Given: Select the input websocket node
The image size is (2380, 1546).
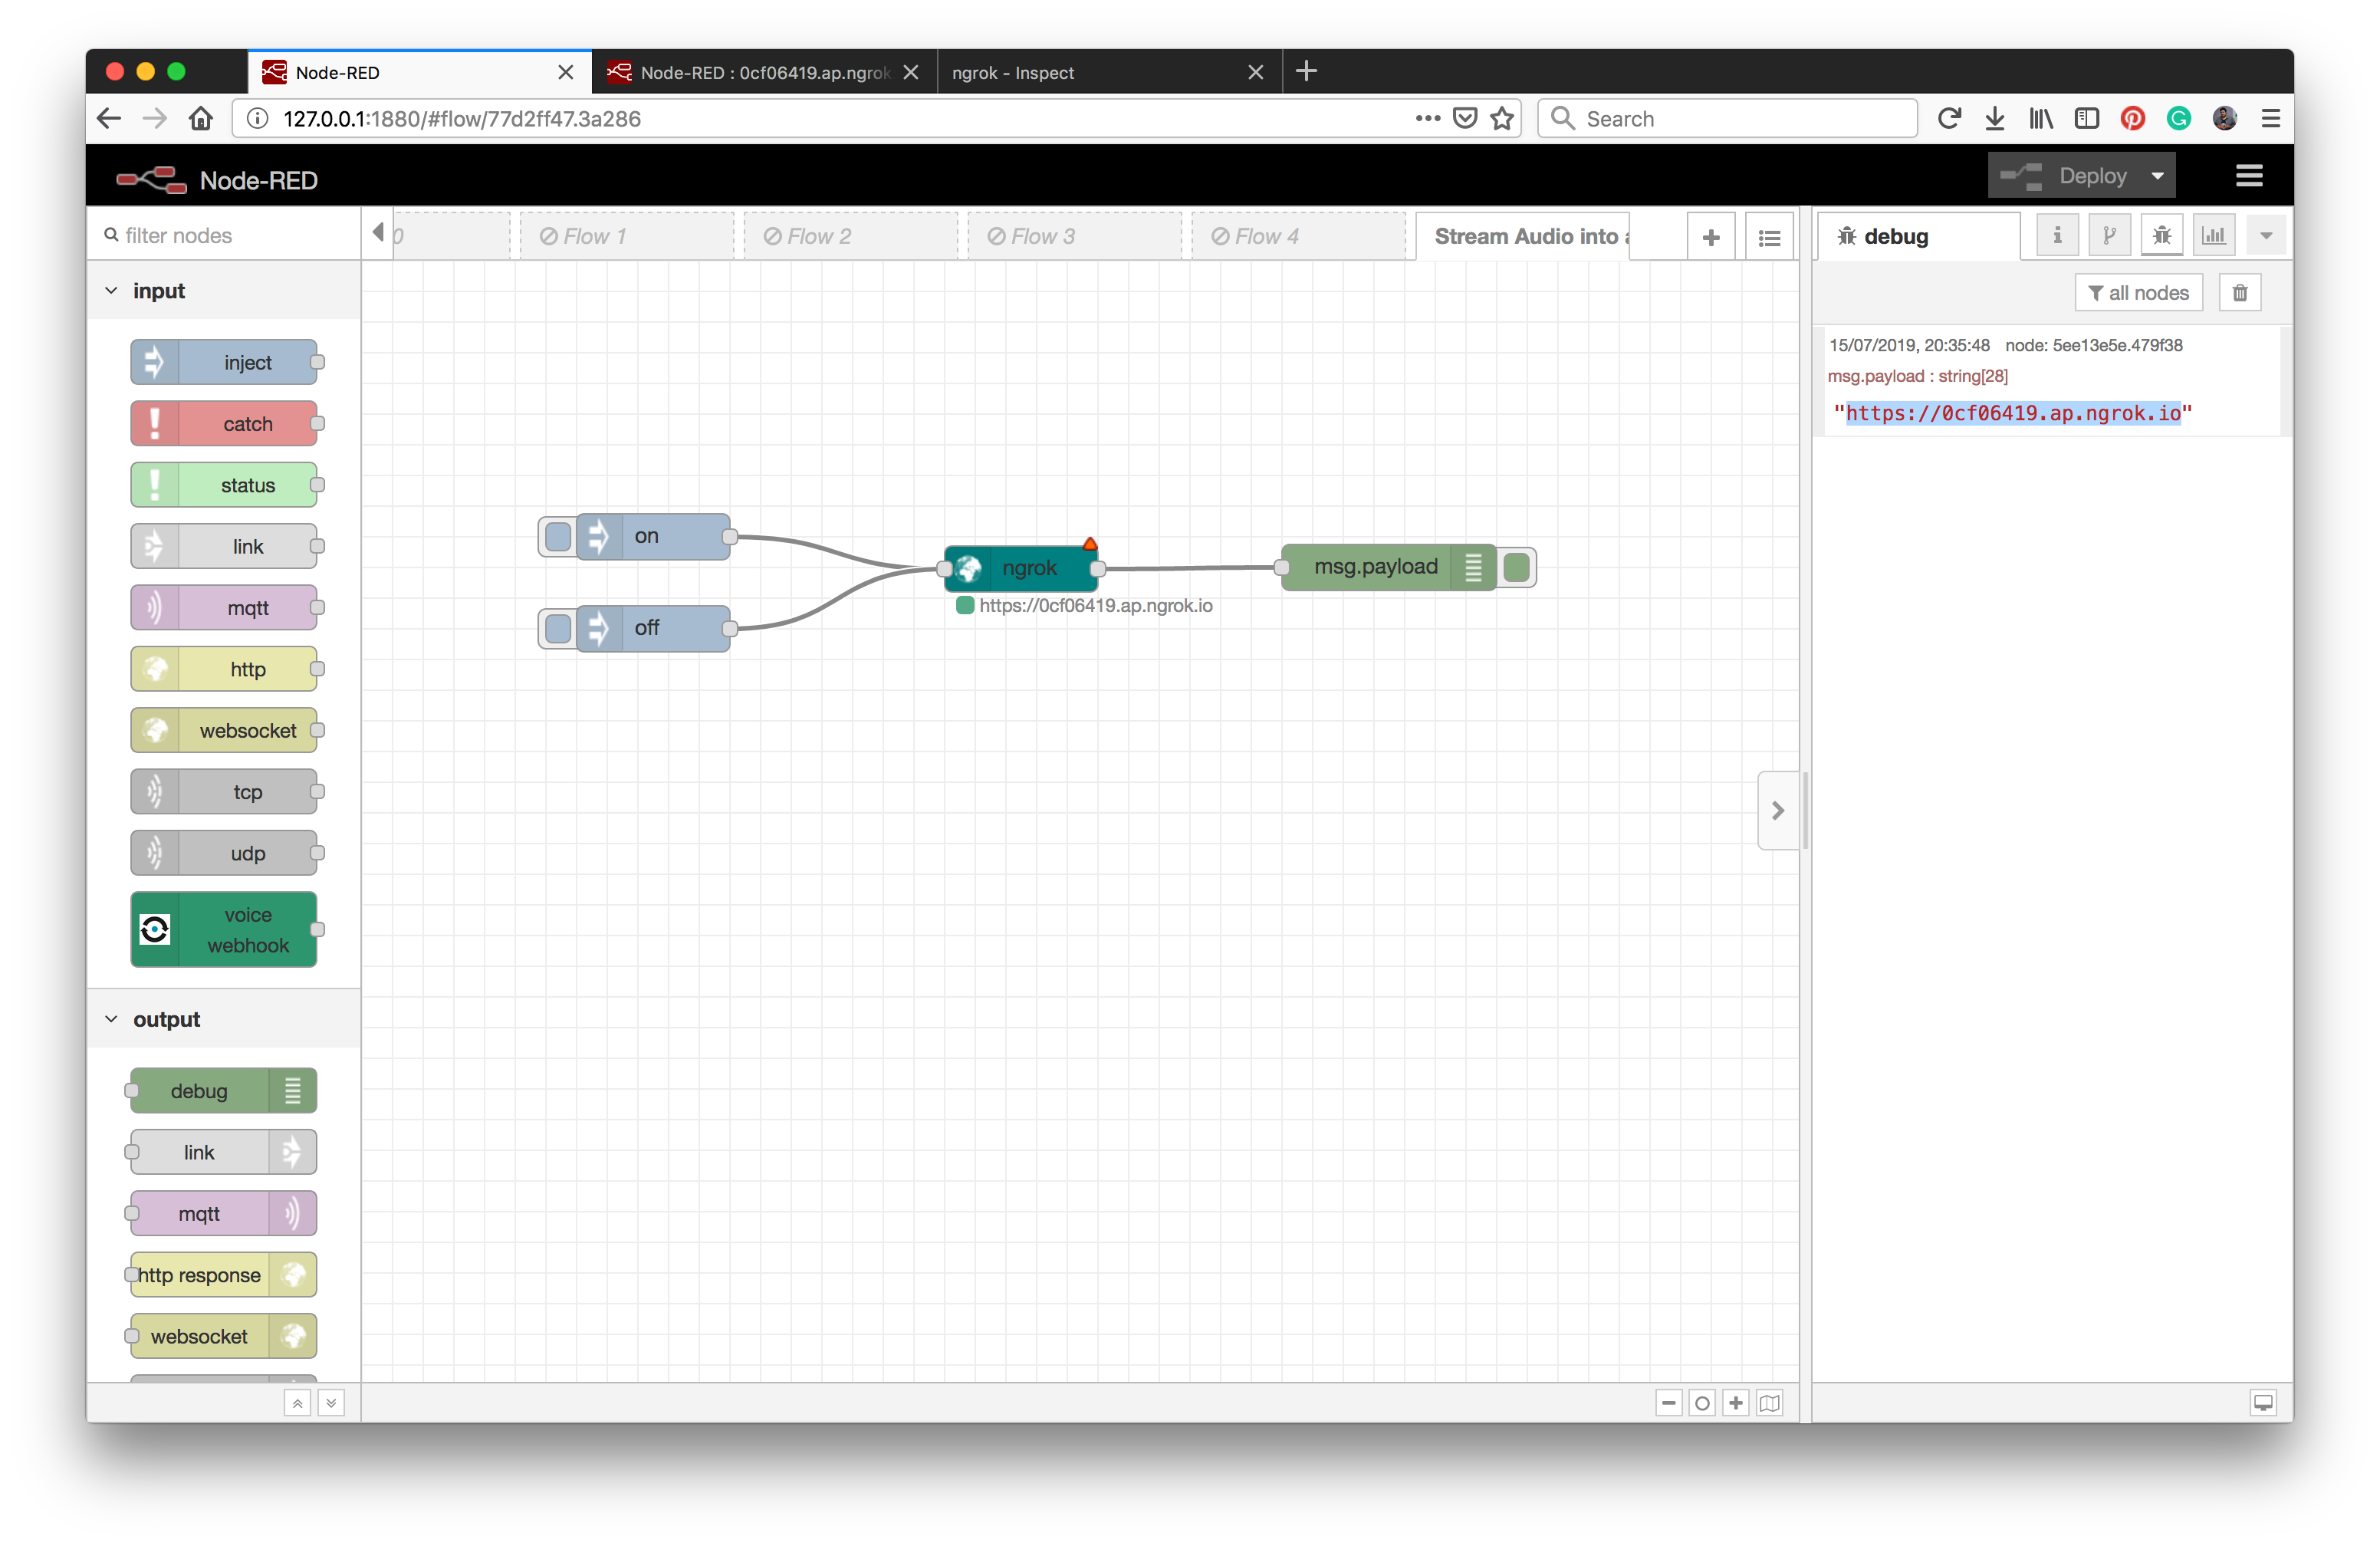Looking at the screenshot, I should pos(224,731).
